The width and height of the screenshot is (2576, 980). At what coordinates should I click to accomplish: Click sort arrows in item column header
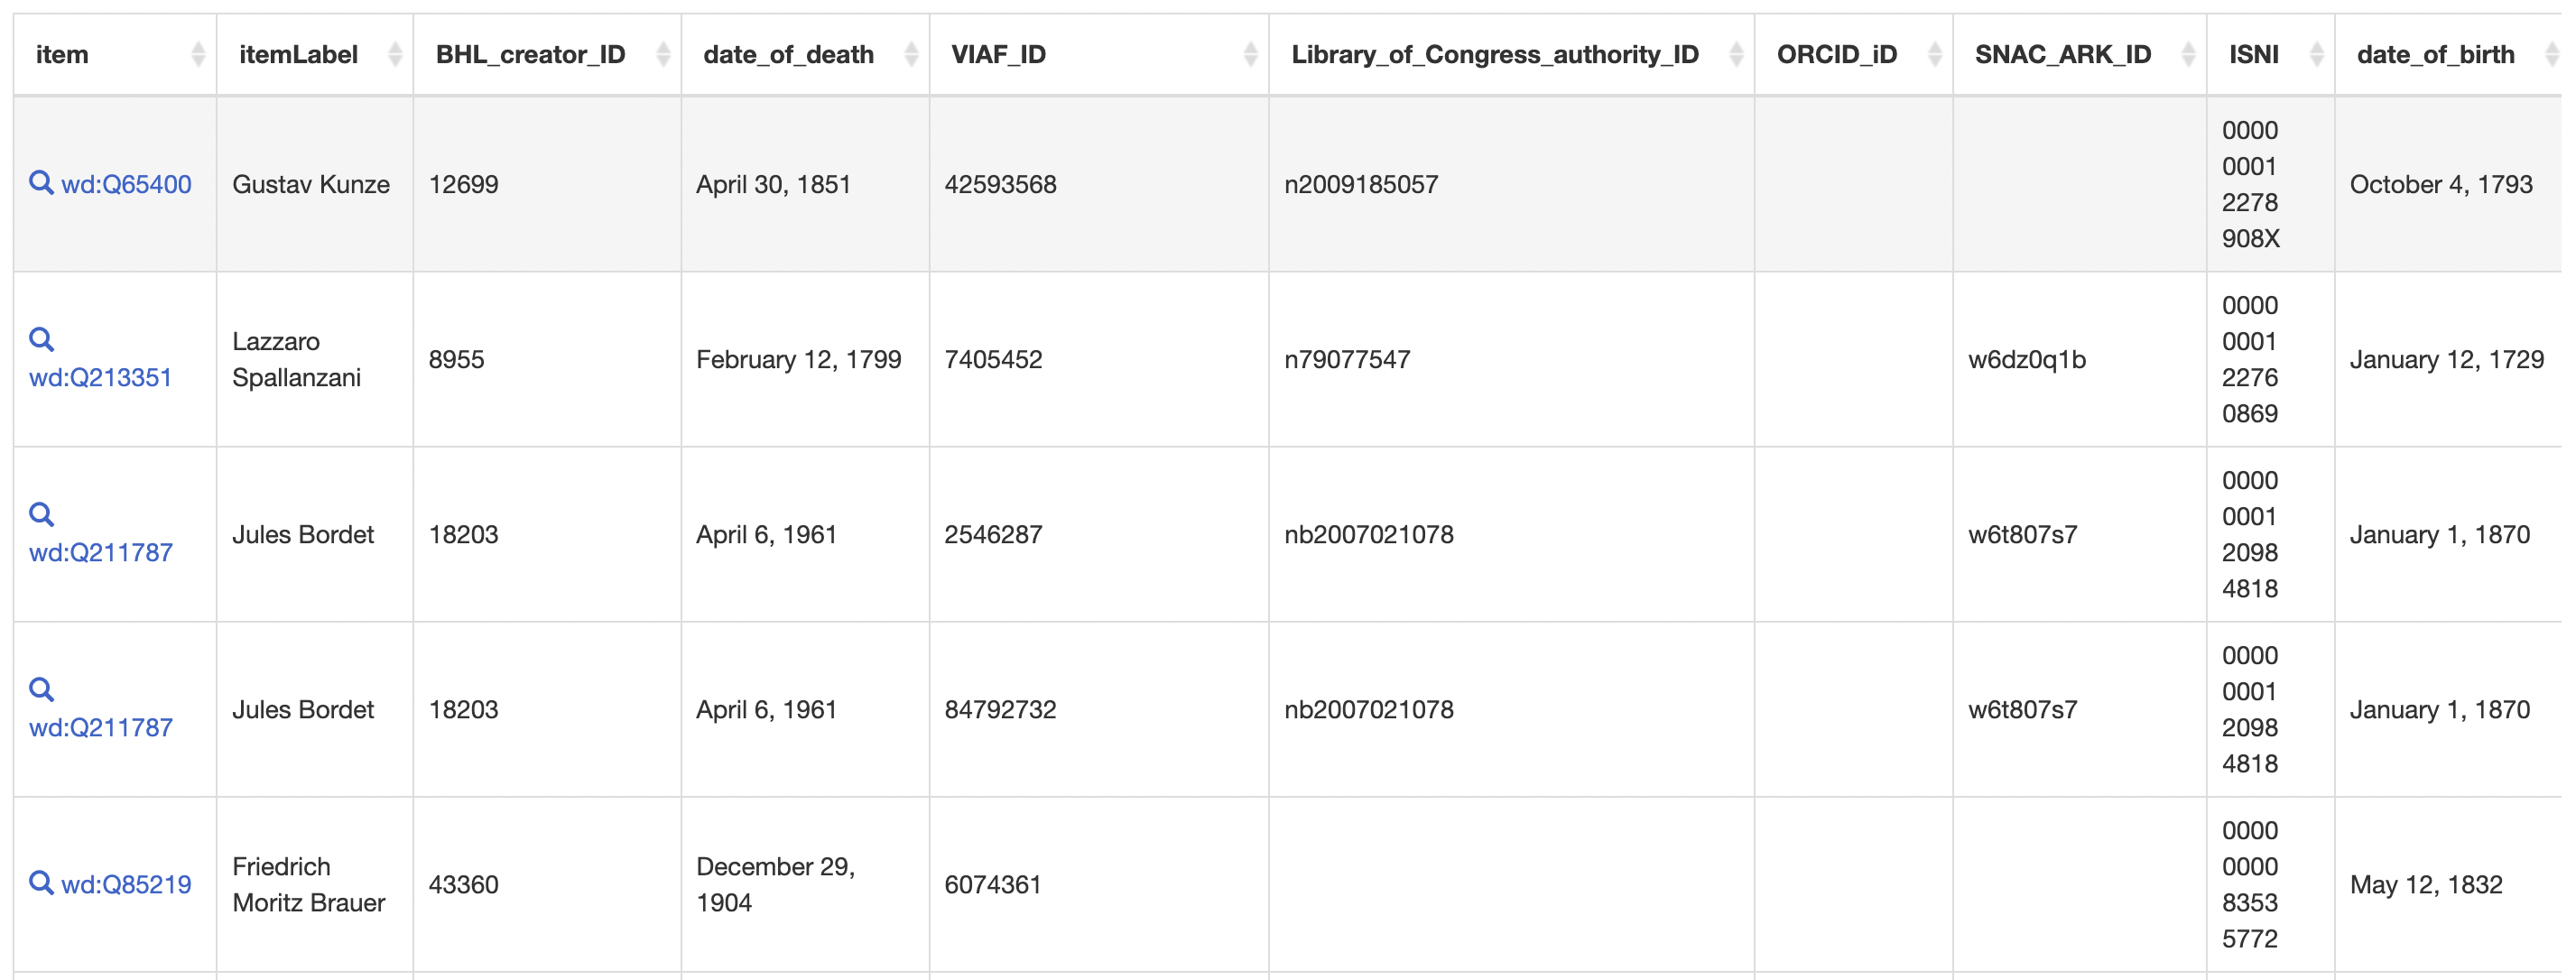click(198, 55)
